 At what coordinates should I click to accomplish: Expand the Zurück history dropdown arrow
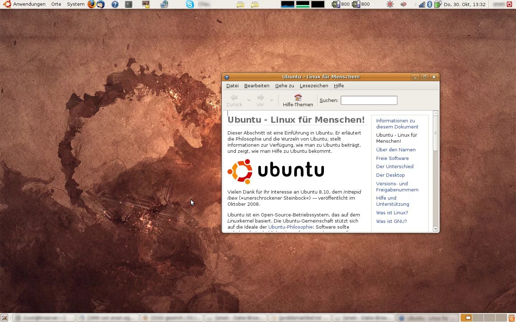coord(249,100)
